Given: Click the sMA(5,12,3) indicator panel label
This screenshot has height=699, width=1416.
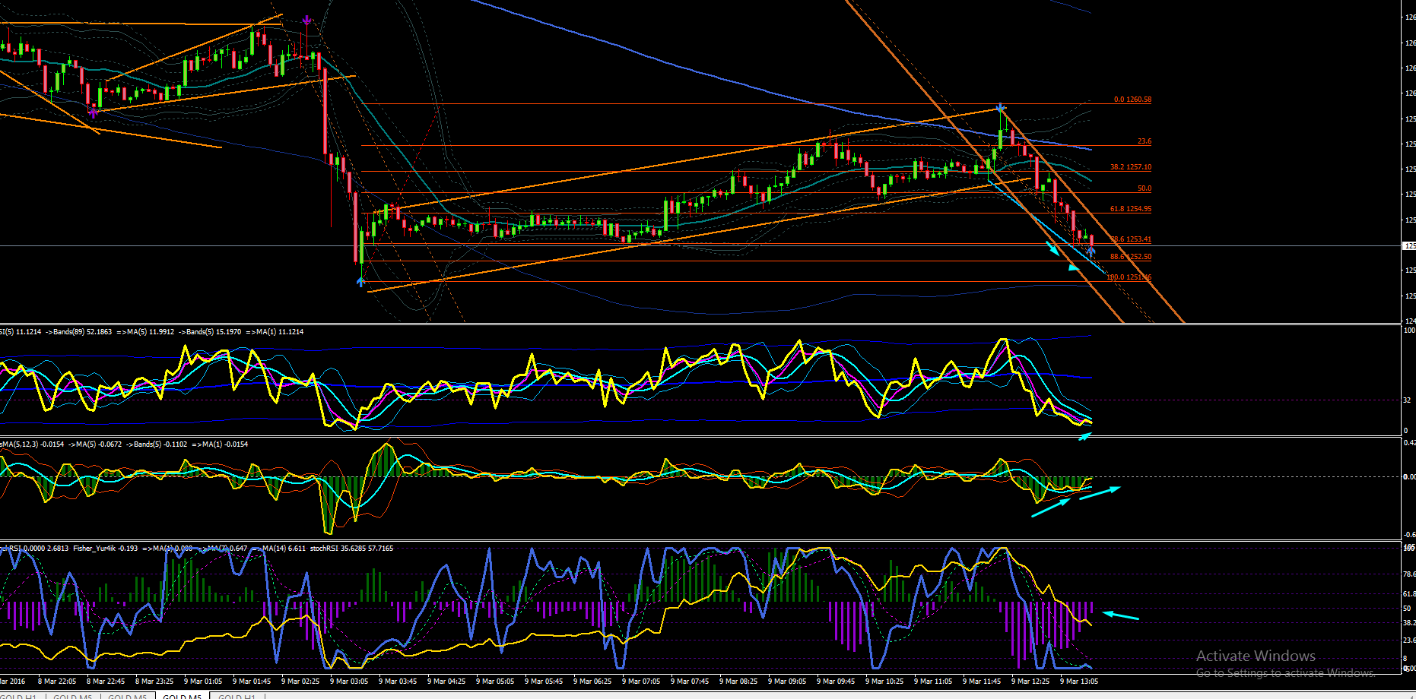Looking at the screenshot, I should pos(124,444).
